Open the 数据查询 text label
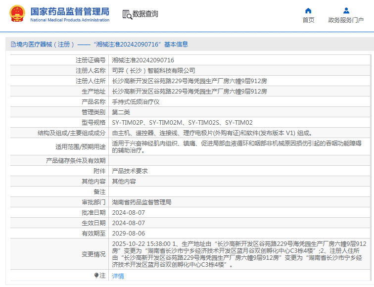The width and height of the screenshot is (374, 287). (145, 14)
